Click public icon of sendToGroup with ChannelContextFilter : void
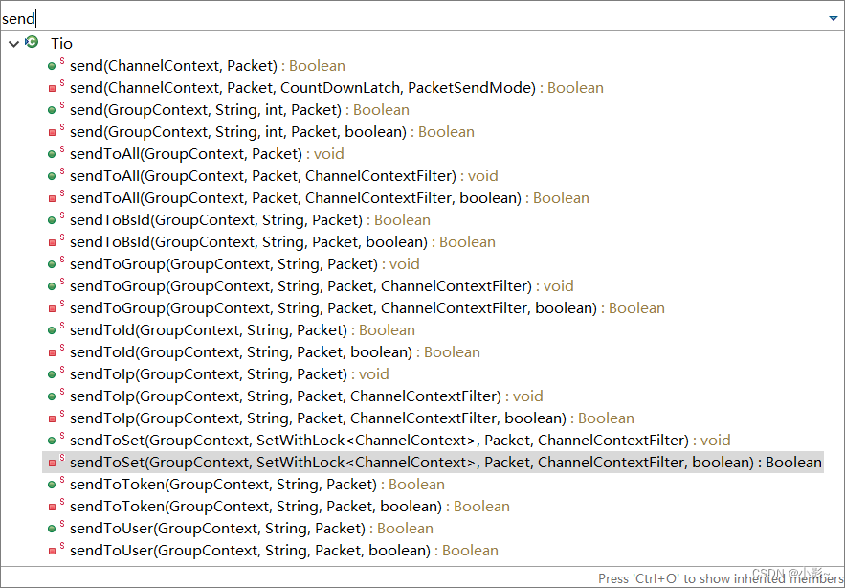Screen dimensions: 845x588 click(x=52, y=286)
